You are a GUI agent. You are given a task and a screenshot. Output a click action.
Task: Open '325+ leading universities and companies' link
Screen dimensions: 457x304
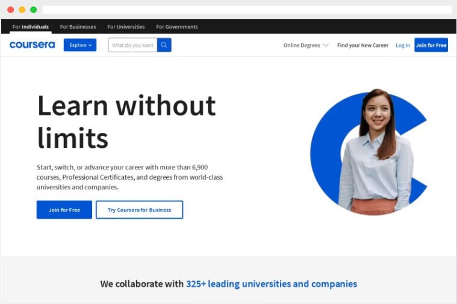click(272, 284)
